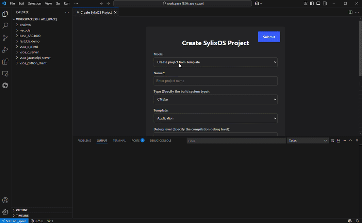Open the Extensions view icon

click(5, 61)
